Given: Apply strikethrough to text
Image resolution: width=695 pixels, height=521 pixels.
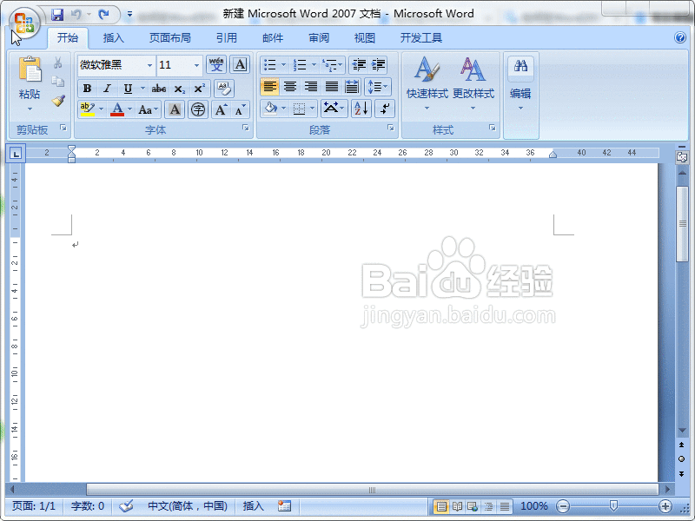Looking at the screenshot, I should [159, 88].
